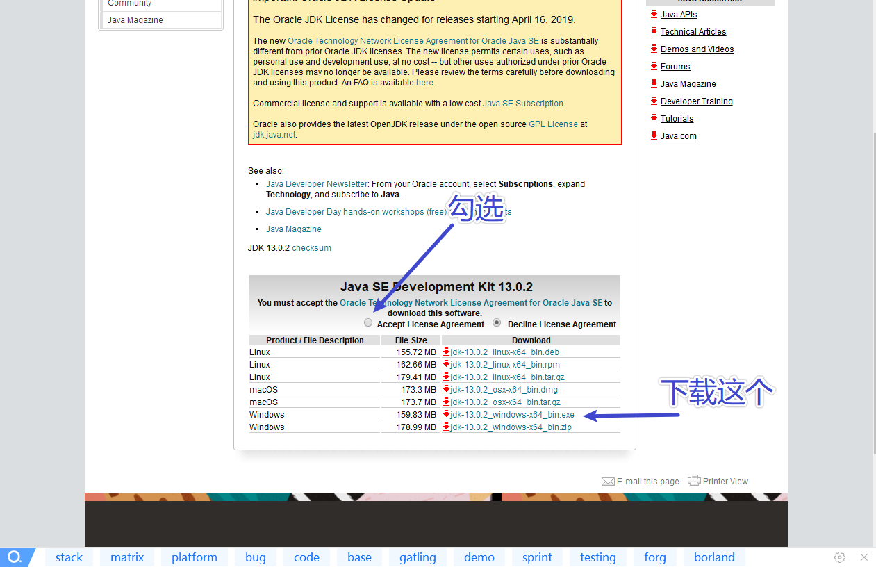Select Decline License Agreement radio button
Viewport: 876px width, 567px height.
pos(497,322)
